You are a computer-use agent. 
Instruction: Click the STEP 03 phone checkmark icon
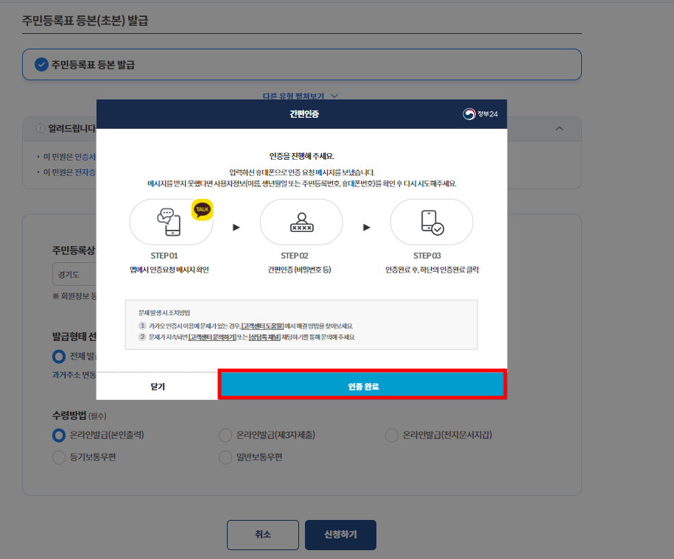[x=432, y=222]
